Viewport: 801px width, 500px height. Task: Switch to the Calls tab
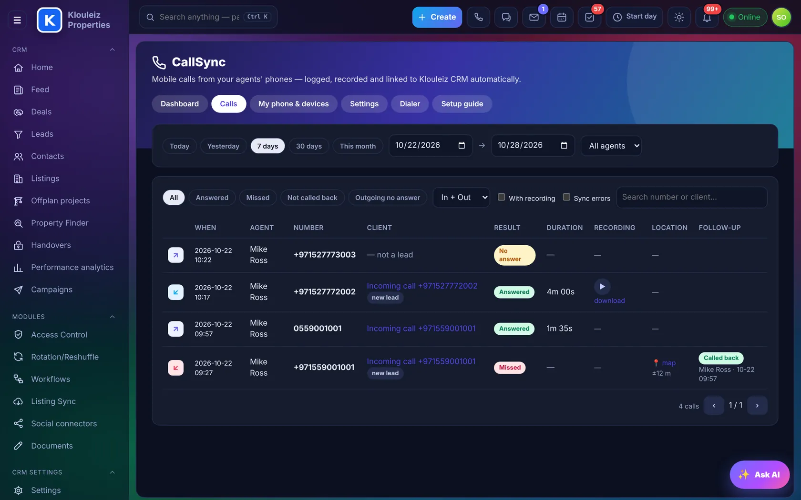[x=228, y=104]
